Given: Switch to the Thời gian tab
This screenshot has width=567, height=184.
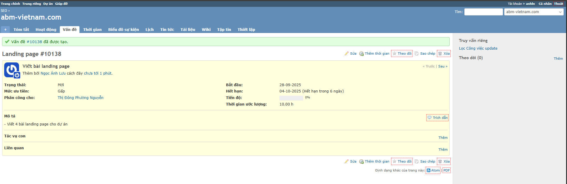Looking at the screenshot, I should tap(92, 29).
